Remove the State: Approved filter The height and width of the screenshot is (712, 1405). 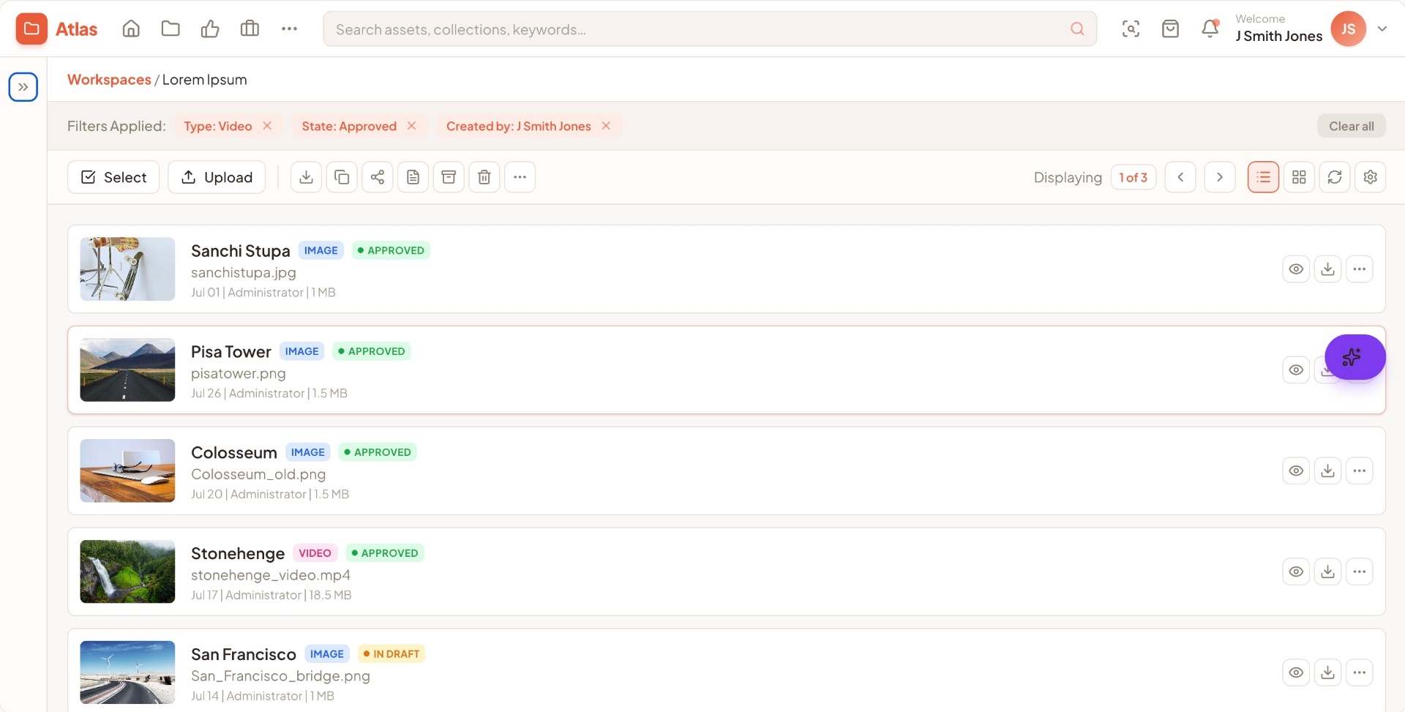coord(412,126)
